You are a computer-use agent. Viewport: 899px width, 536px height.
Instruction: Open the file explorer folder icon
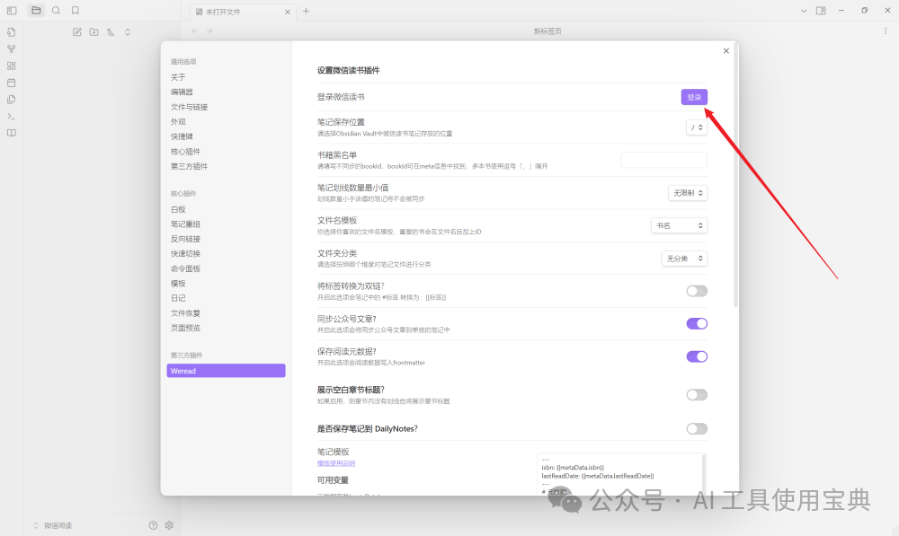tap(36, 10)
